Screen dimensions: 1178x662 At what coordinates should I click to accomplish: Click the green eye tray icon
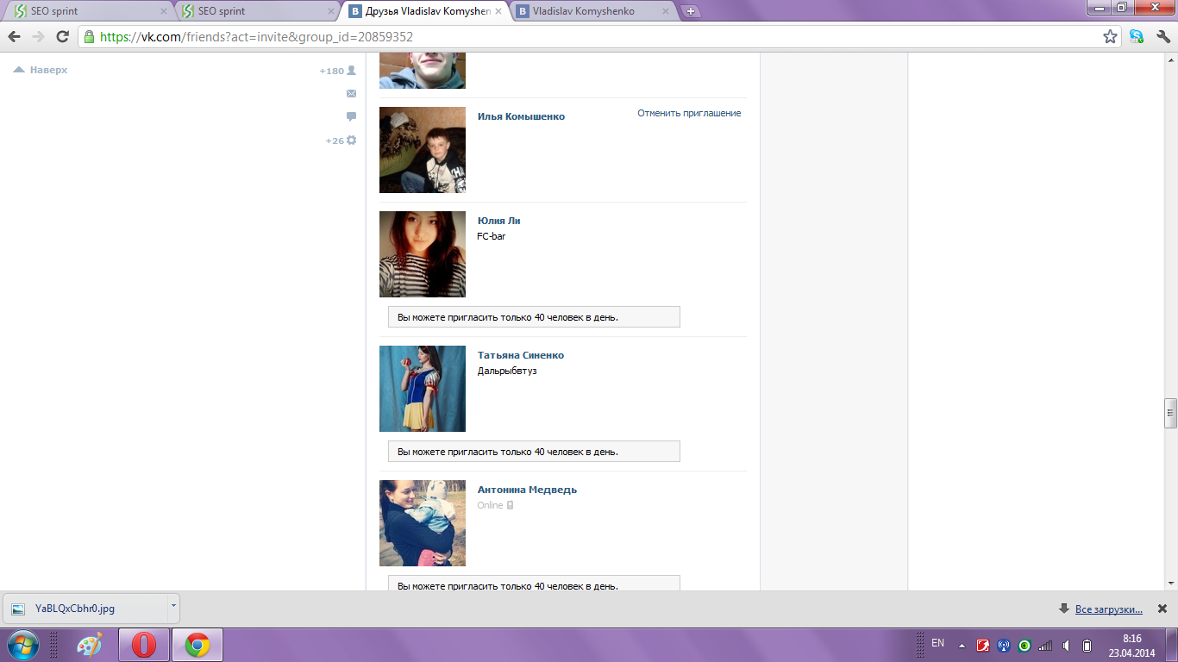pos(1024,646)
